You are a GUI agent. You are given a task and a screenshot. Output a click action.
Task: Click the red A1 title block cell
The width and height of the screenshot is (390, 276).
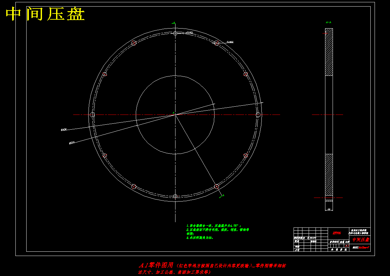(x=347, y=245)
